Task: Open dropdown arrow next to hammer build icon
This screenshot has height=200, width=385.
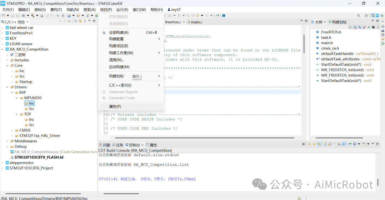Action: tap(37, 16)
